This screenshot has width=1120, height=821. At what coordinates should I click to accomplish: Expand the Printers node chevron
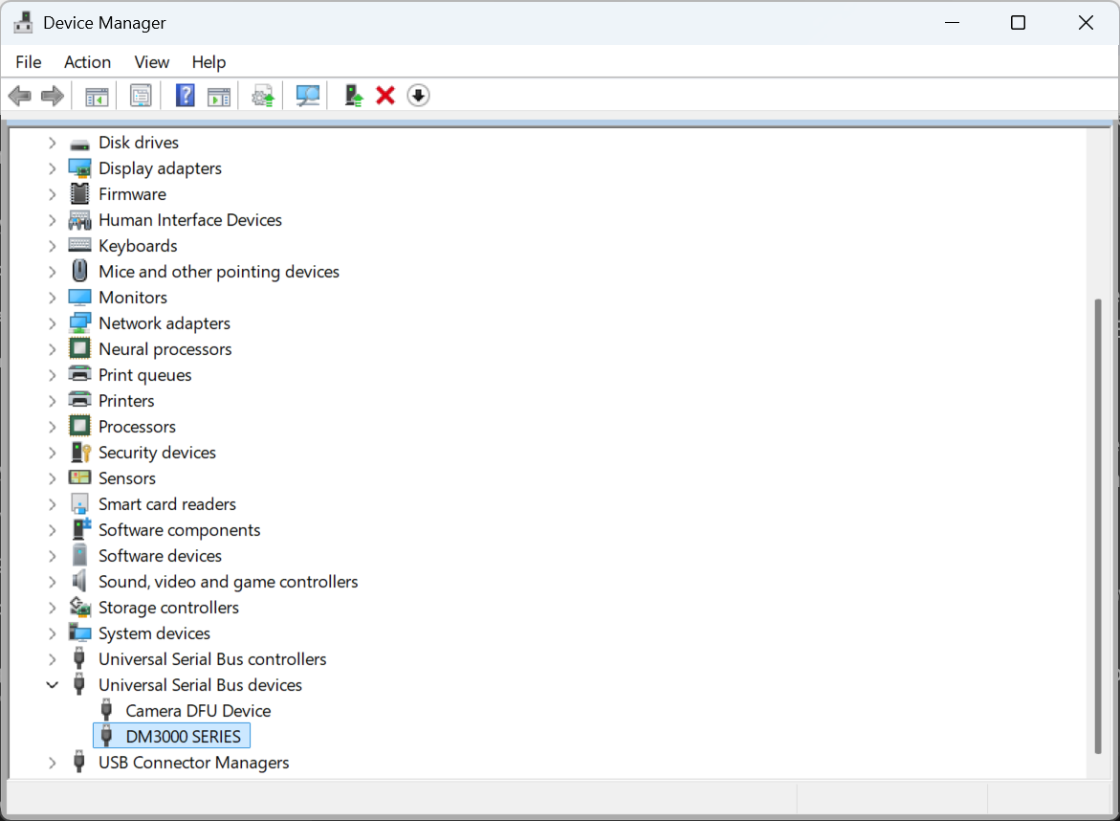[x=53, y=401]
